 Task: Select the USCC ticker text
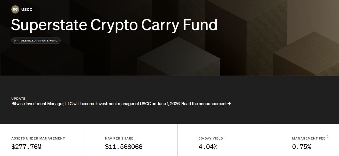[27, 9]
